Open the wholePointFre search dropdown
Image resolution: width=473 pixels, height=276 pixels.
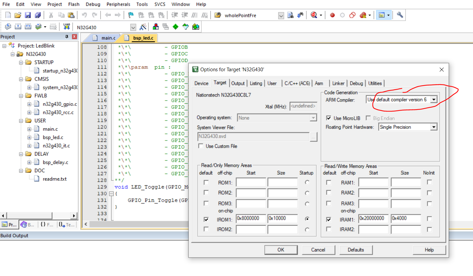click(281, 16)
